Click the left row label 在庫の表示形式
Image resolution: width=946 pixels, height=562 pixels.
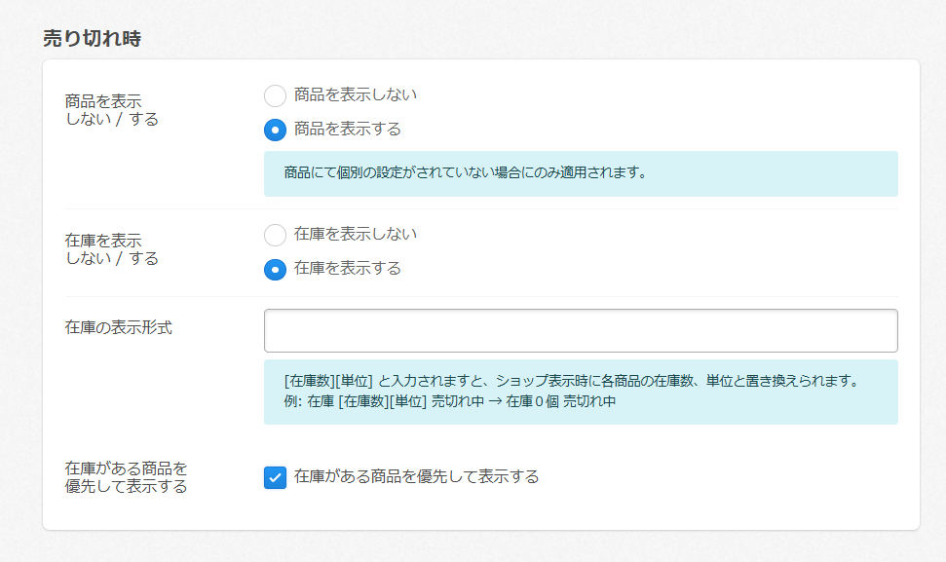point(118,327)
